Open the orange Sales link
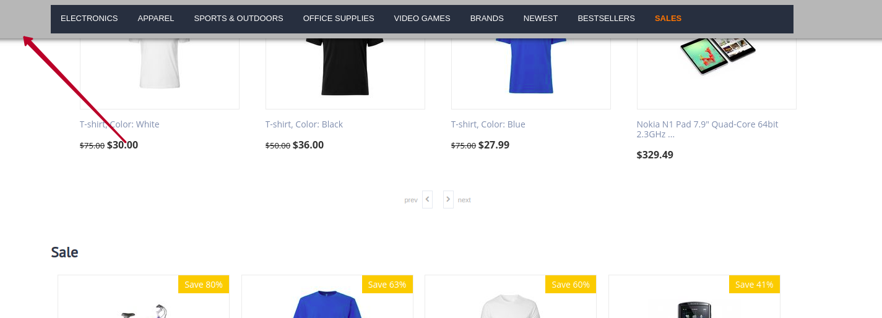 coord(668,19)
